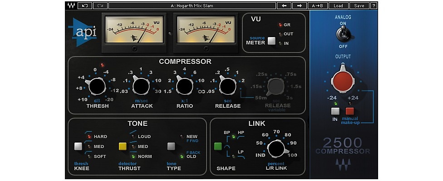Copy setup A to B
This screenshot has width=443, height=181.
pos(318,5)
